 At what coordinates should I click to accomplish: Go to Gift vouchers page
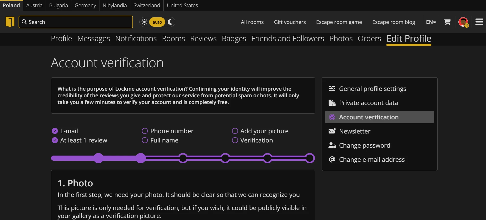290,22
